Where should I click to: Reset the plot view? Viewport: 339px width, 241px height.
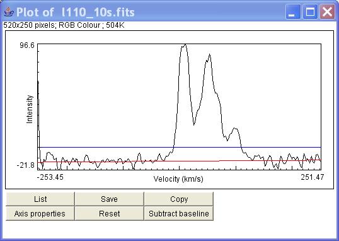[x=109, y=213]
